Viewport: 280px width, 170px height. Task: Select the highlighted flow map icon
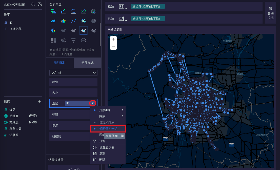83,31
